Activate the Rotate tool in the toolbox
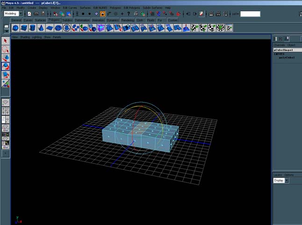The width and height of the screenshot is (302, 225). pos(6,66)
